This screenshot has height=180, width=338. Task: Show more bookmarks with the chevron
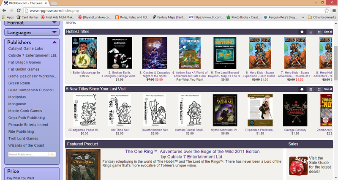(x=303, y=17)
